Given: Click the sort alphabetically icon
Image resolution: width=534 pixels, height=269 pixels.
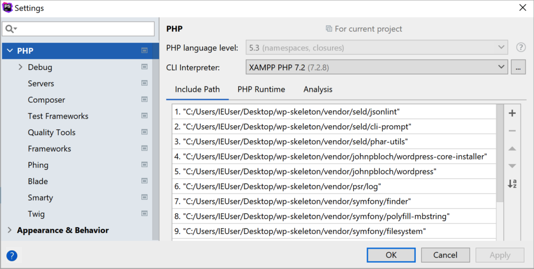Looking at the screenshot, I should click(512, 184).
